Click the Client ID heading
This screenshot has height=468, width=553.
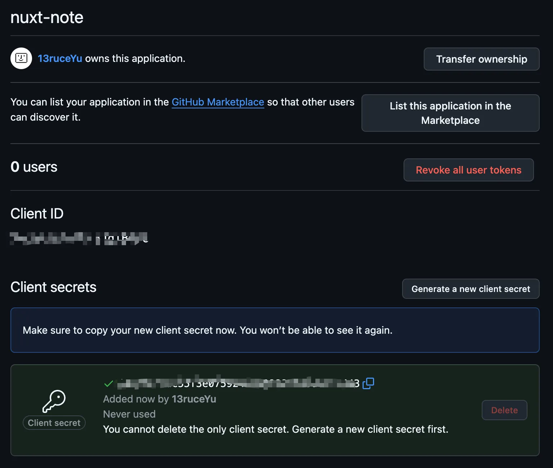coord(37,213)
